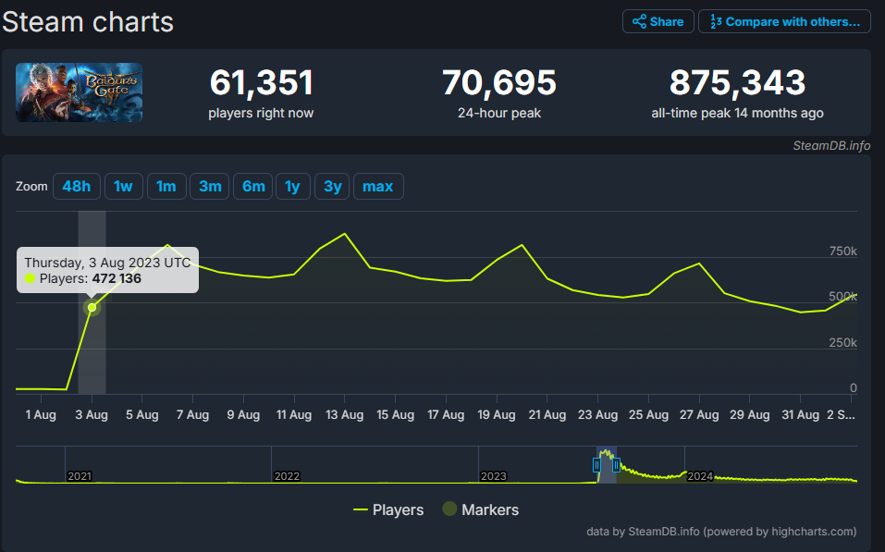This screenshot has height=552, width=885.
Task: Set chart zoom to 48h
Action: (x=77, y=186)
